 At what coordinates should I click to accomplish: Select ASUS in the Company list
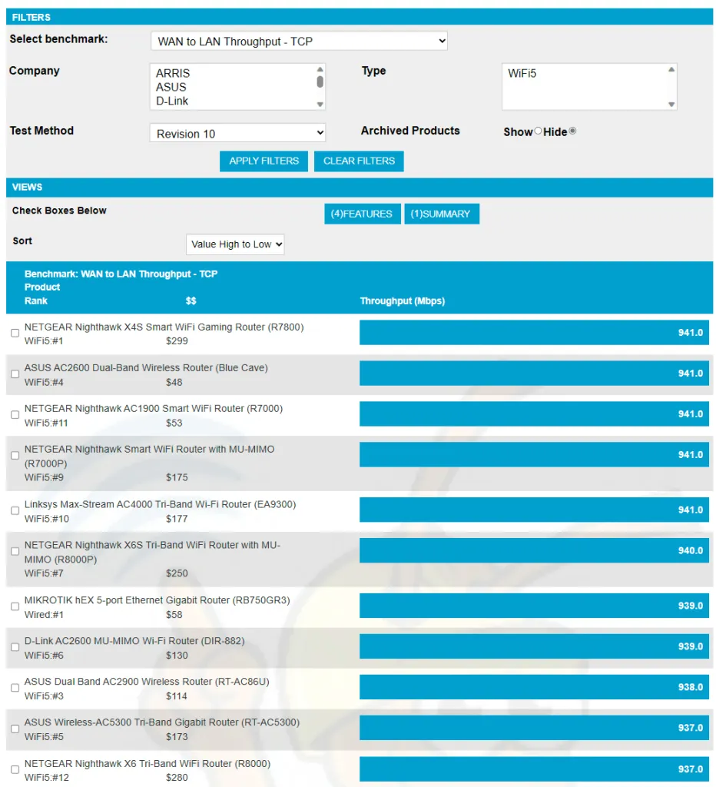click(171, 88)
